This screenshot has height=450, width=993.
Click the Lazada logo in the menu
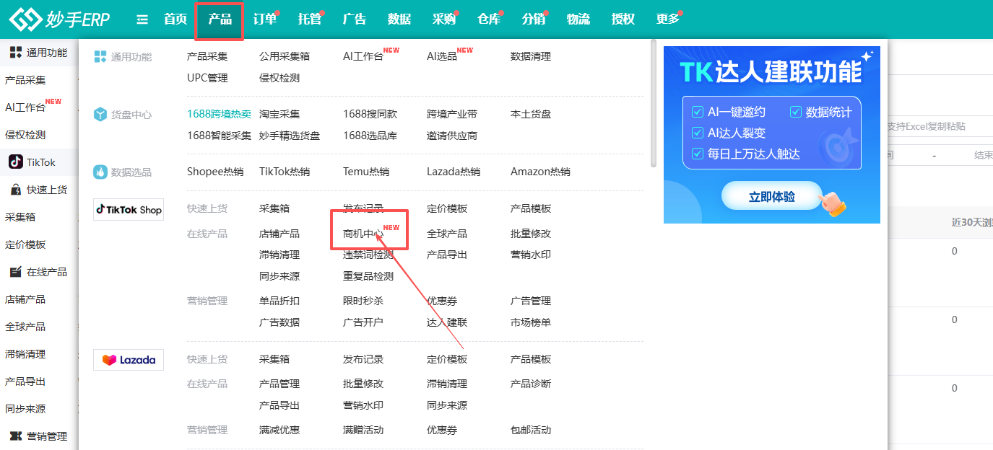(x=129, y=359)
